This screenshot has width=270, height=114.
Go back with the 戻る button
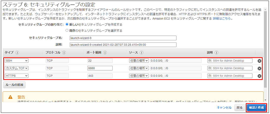click(239, 108)
